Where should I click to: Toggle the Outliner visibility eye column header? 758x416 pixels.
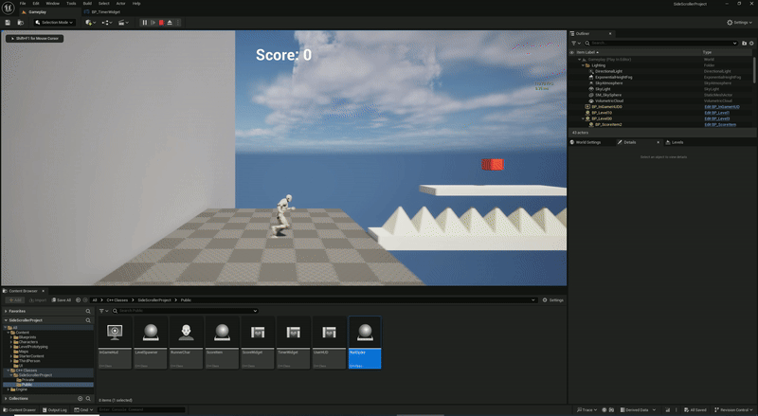pyautogui.click(x=572, y=52)
